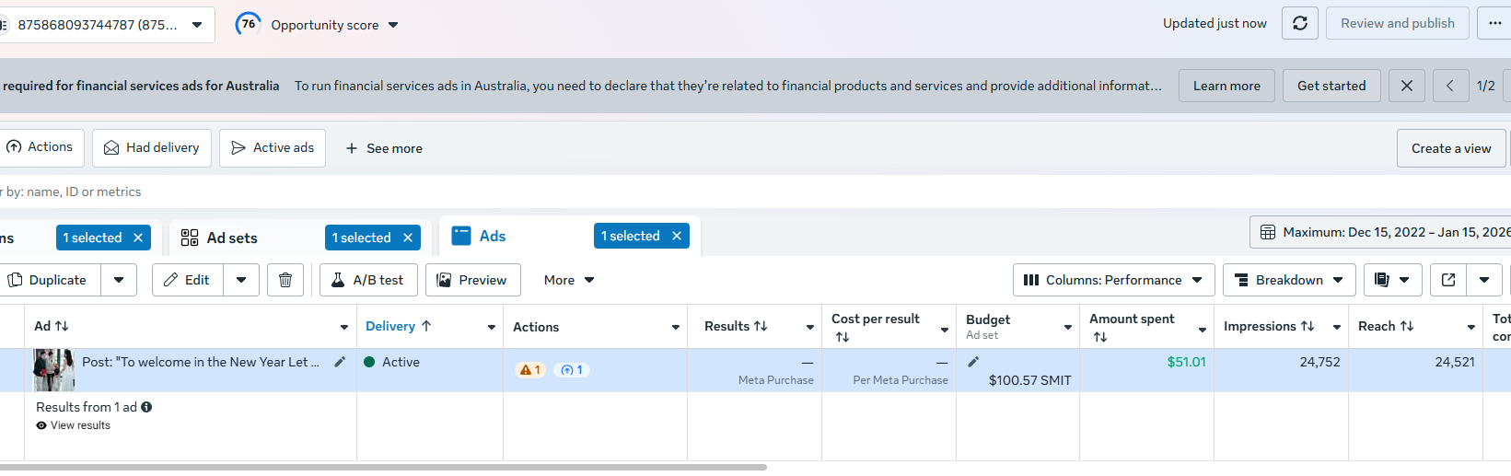Click the orange warning badge in Actions
The width and height of the screenshot is (1511, 476).
pos(530,370)
